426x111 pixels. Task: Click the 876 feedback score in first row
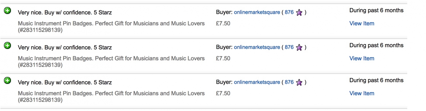tap(289, 12)
